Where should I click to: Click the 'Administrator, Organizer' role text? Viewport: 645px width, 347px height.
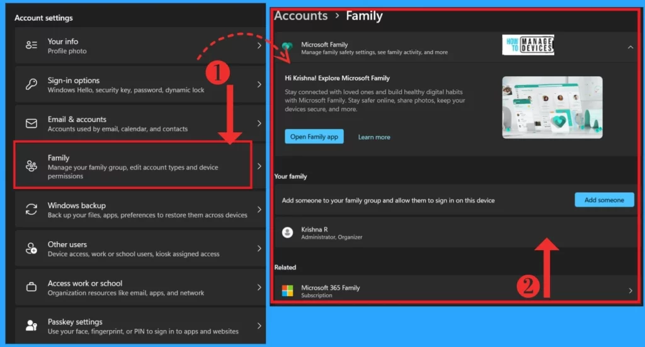pos(331,237)
